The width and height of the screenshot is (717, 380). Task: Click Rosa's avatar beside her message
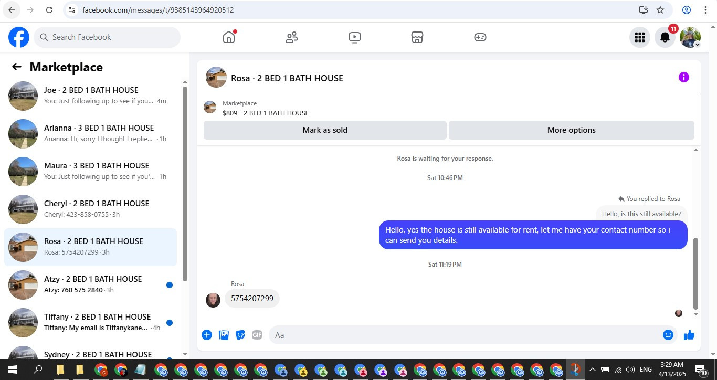tap(213, 300)
